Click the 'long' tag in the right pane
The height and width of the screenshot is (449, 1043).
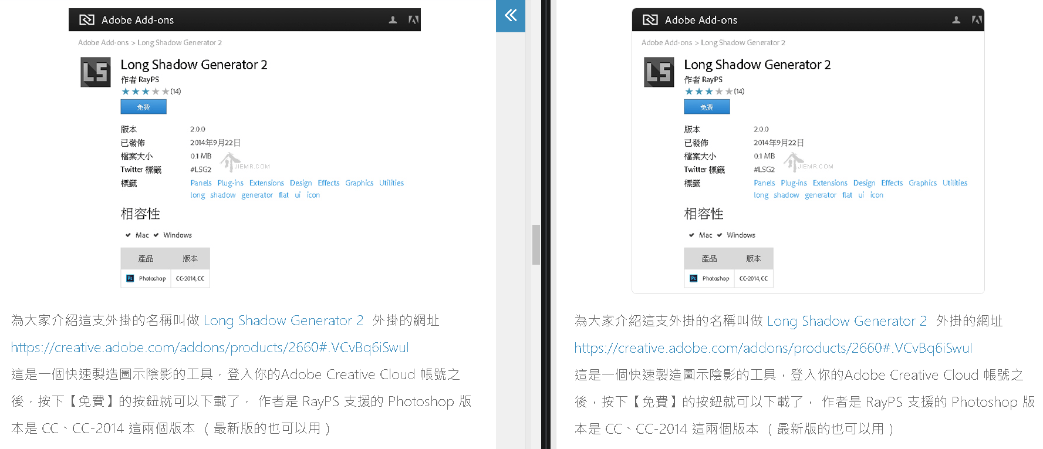pyautogui.click(x=761, y=195)
